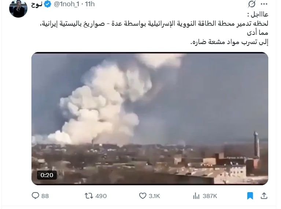Click the 11h timestamp link
The height and width of the screenshot is (209, 281).
pos(90,4)
